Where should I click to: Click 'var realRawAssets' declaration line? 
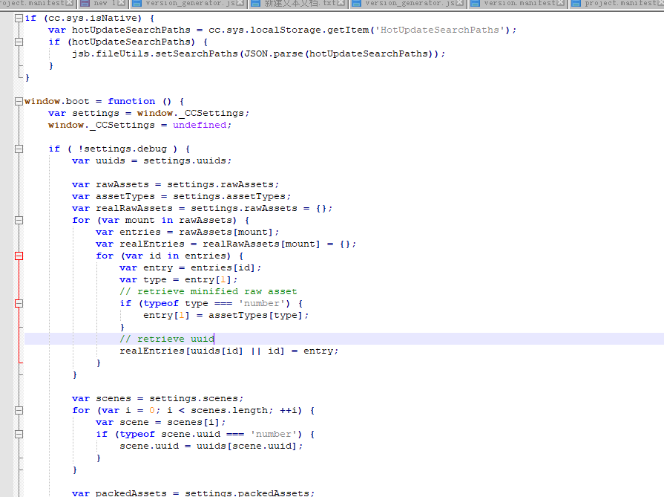tap(202, 208)
